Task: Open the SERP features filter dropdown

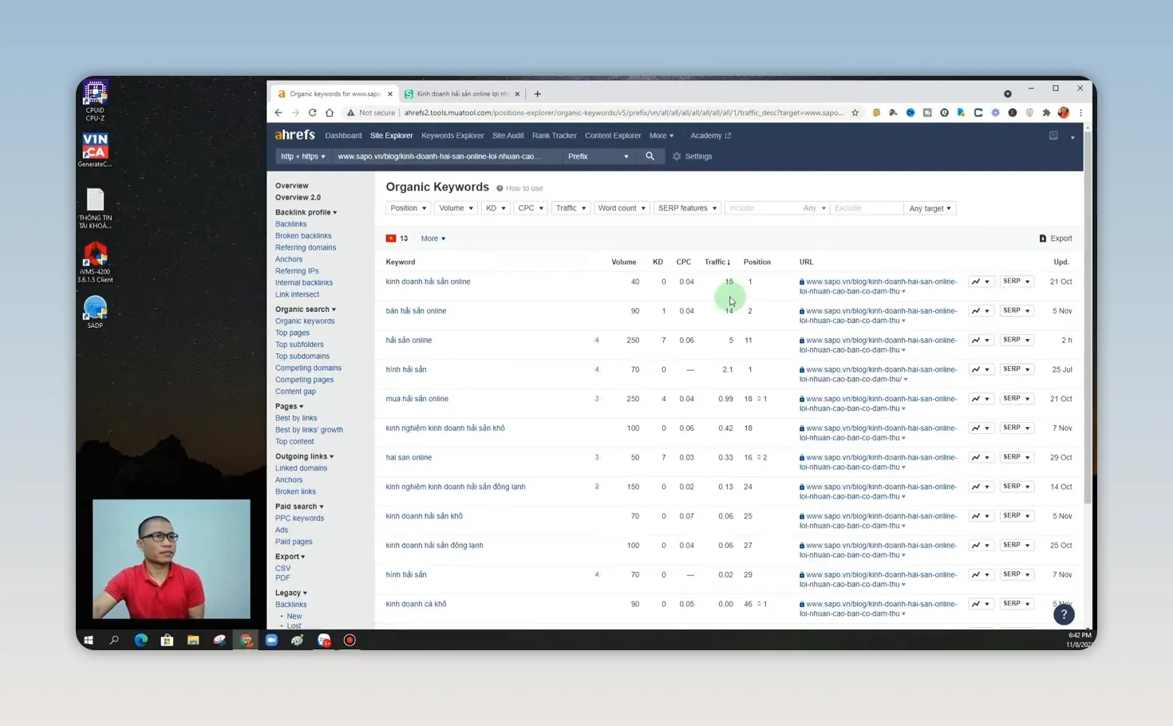Action: 687,208
